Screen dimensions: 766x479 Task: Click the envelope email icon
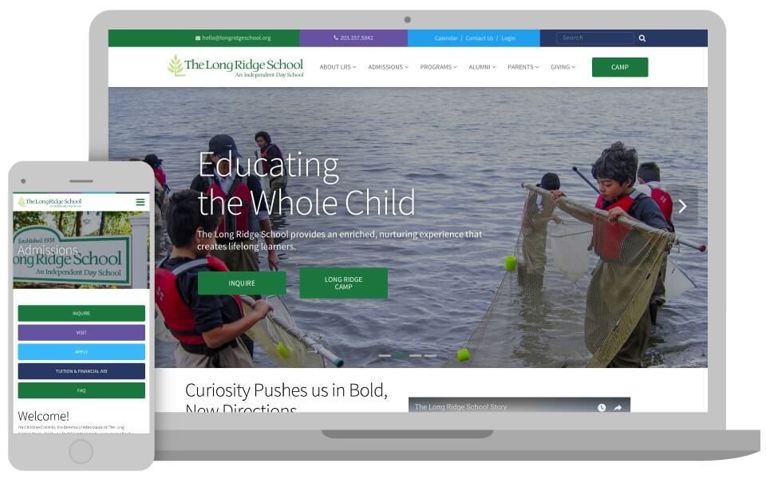coord(198,38)
